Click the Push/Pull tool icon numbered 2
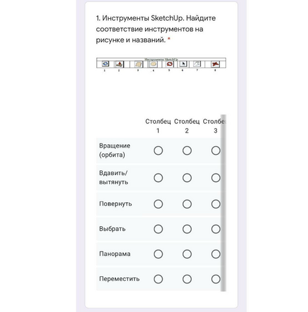The image size is (308, 312). coord(119,64)
